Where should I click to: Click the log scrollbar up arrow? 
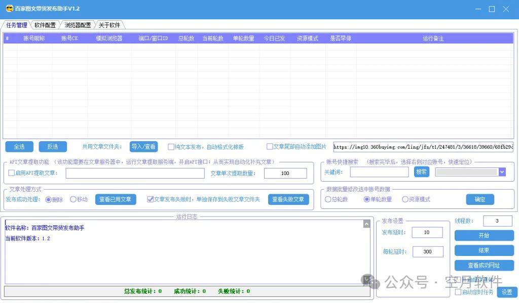(366, 224)
